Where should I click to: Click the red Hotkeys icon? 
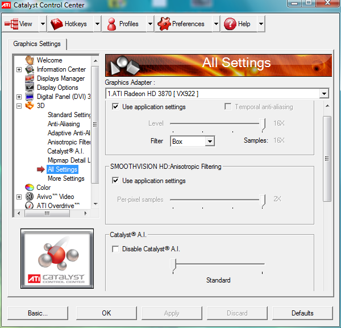pyautogui.click(x=56, y=24)
